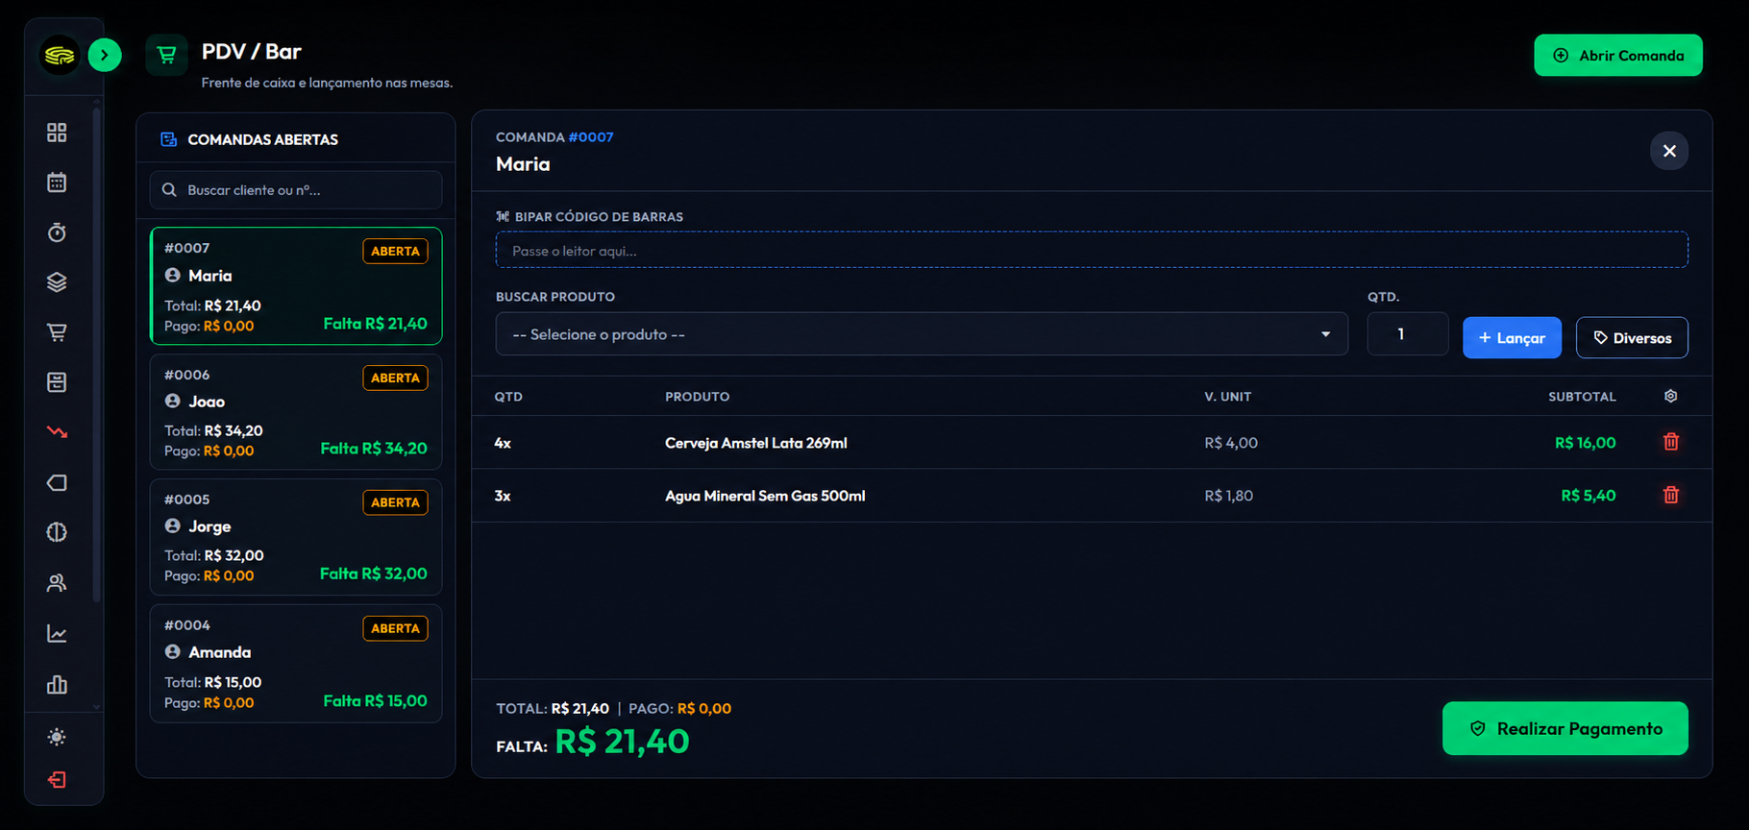Click the Comandas Abertas panel icon

tap(168, 139)
